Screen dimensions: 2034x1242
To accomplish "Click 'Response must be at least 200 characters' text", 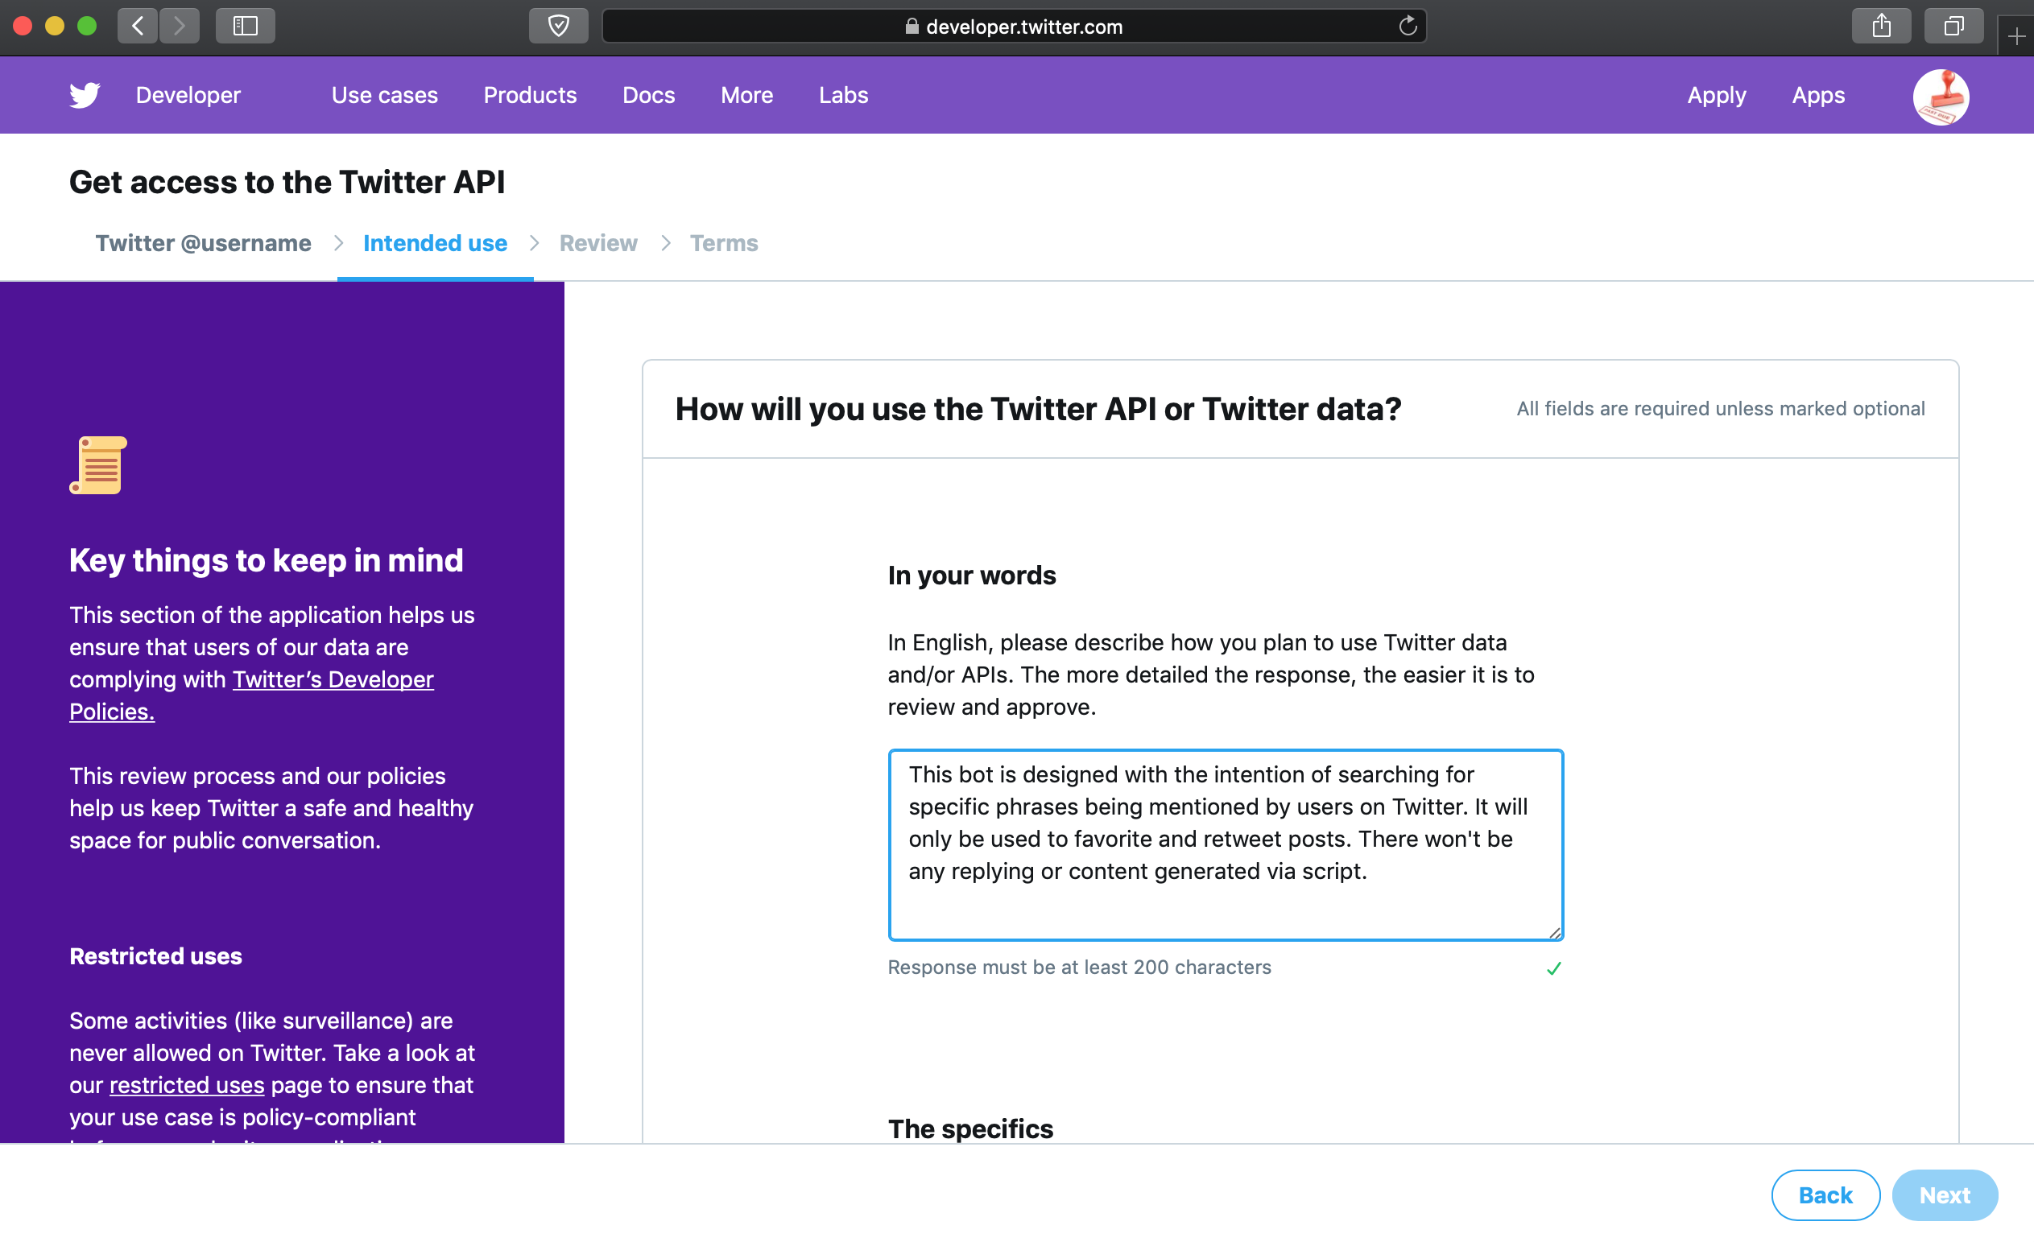I will point(1079,968).
